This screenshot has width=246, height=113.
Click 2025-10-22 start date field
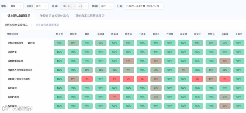(x=135, y=6)
